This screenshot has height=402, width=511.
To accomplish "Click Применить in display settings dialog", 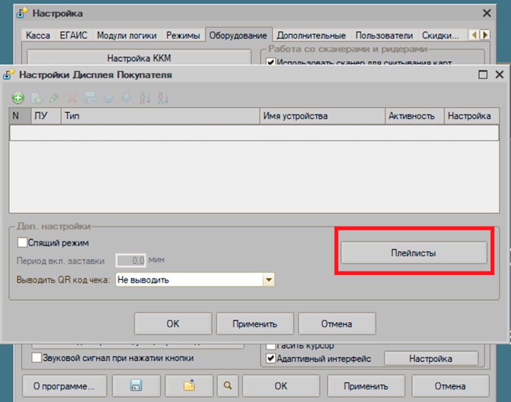I will coord(255,324).
